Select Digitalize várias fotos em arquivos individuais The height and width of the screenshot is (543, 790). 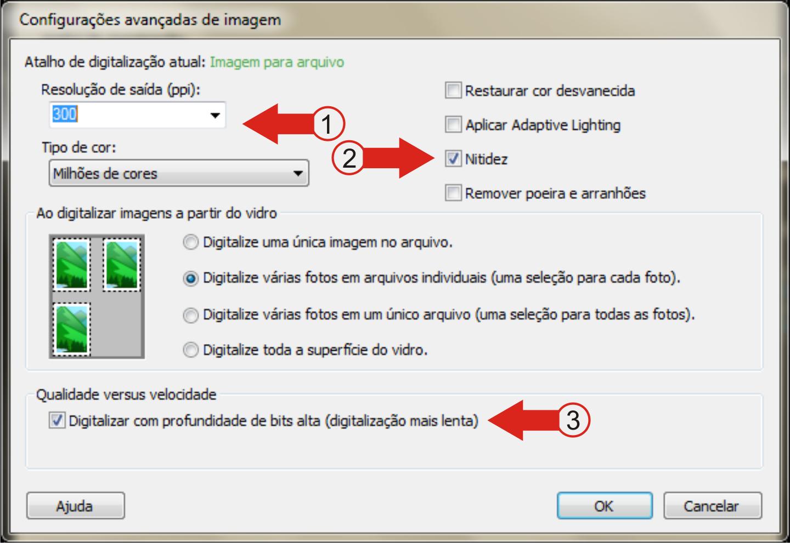point(190,278)
